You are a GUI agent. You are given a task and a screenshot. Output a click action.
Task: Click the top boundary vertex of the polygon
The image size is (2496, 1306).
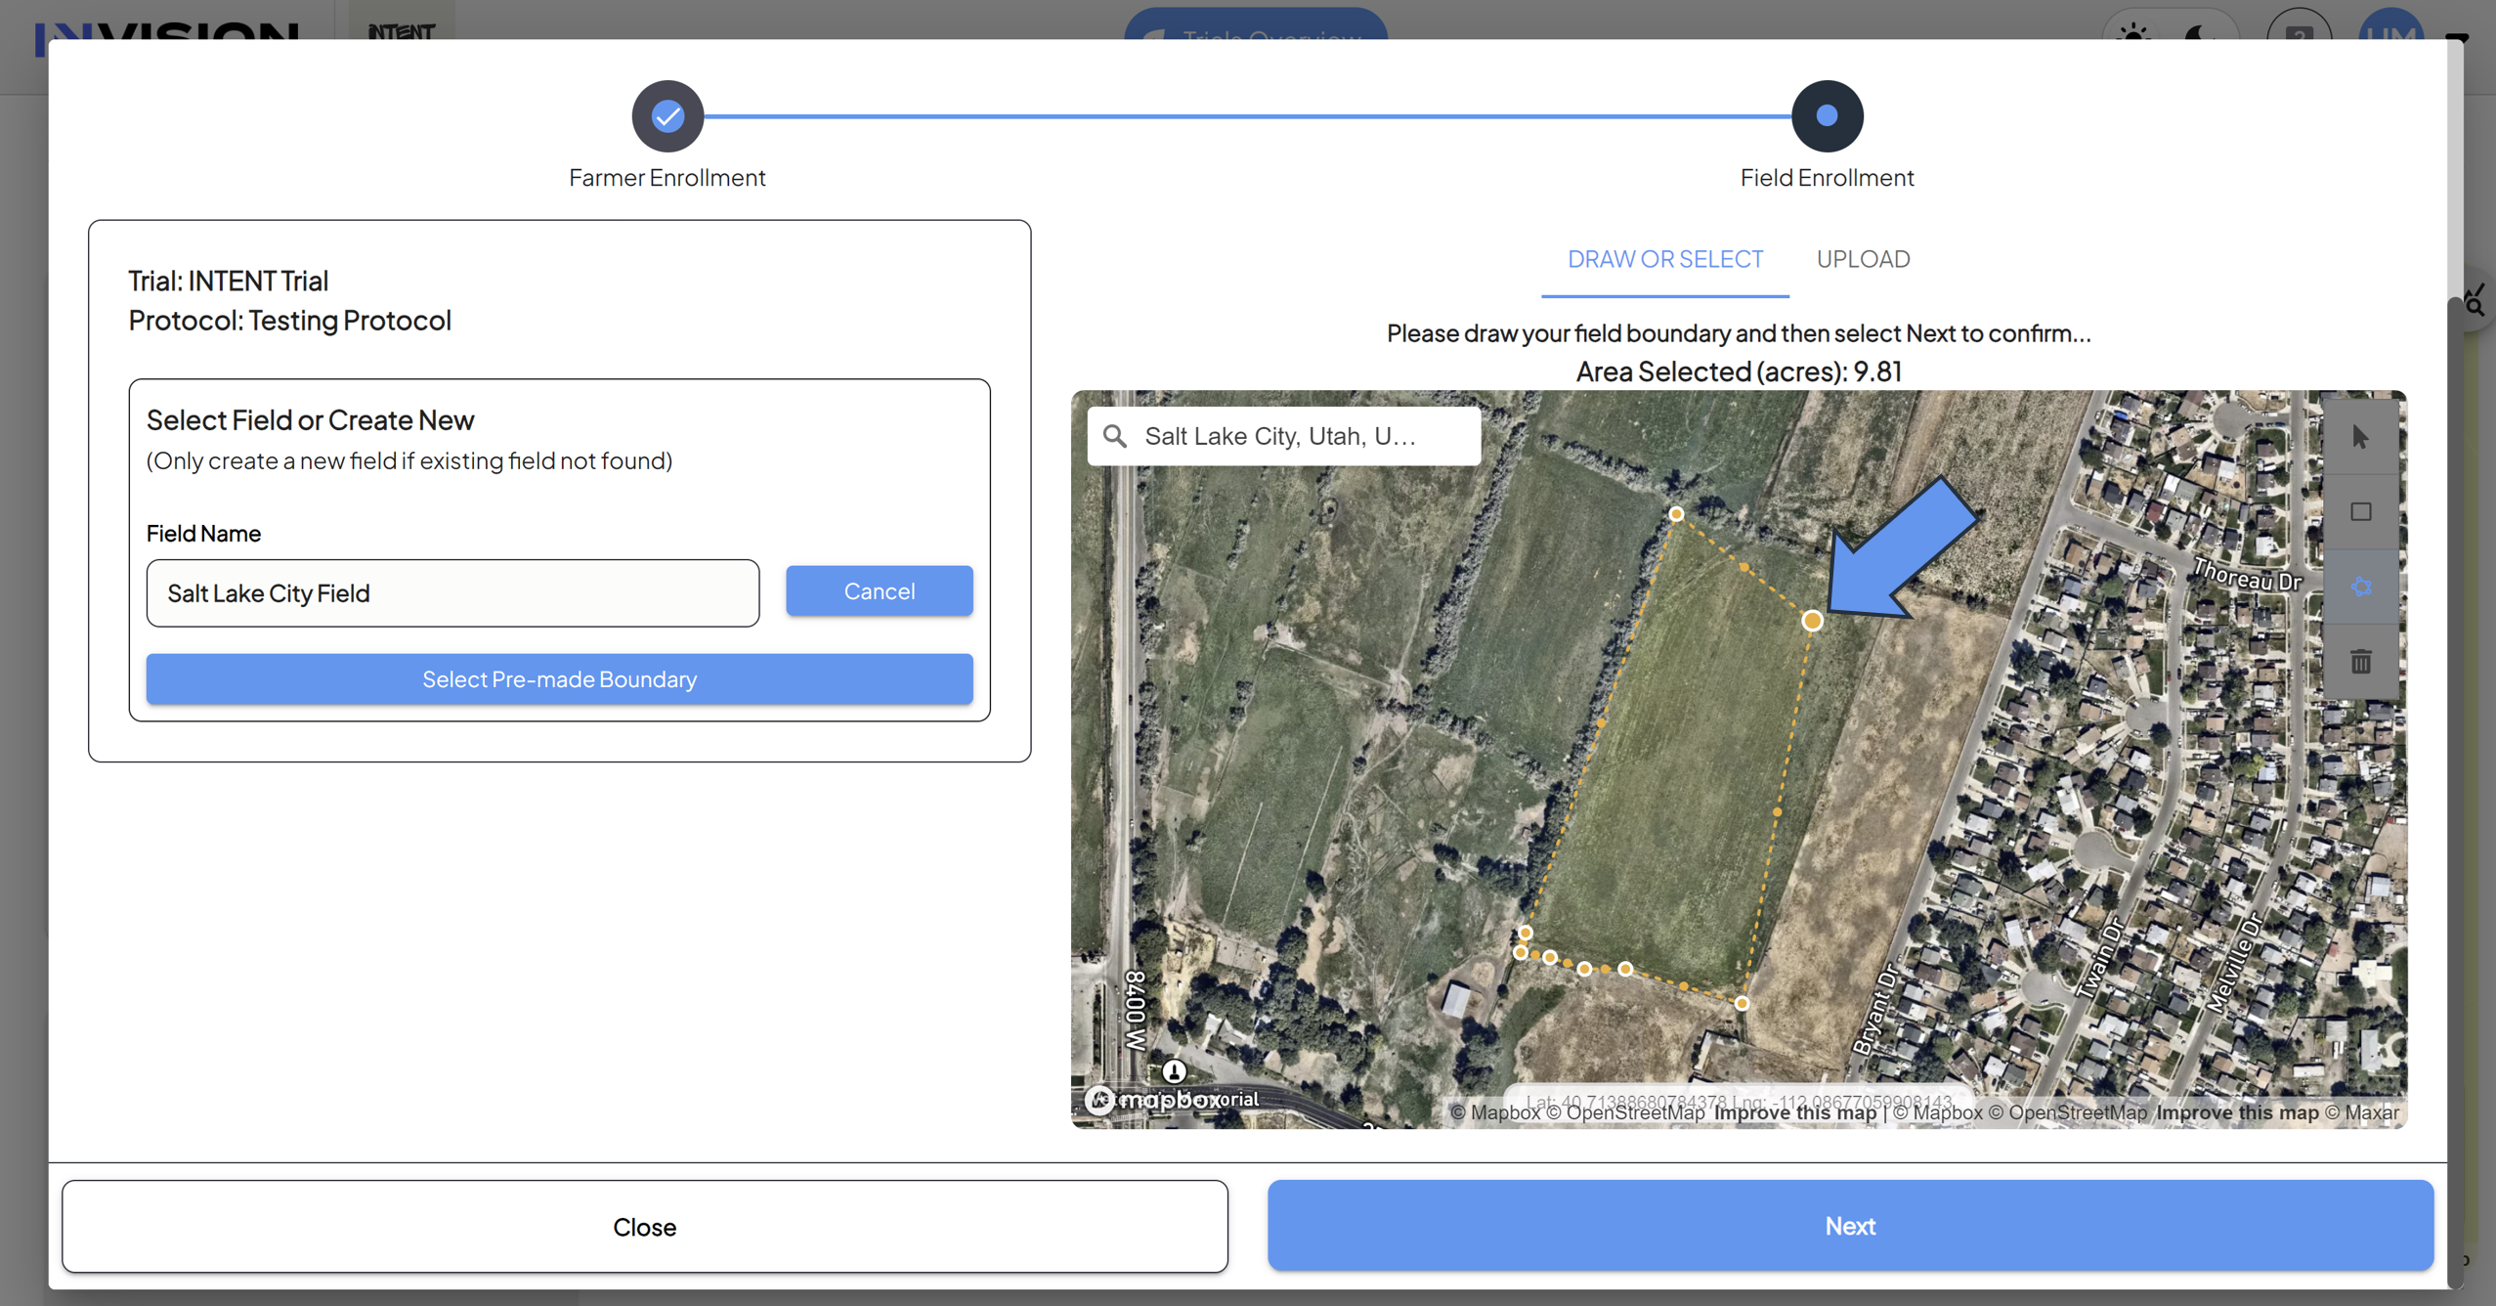1676,514
